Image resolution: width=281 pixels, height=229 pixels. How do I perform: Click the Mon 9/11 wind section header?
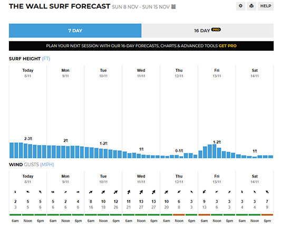point(65,179)
